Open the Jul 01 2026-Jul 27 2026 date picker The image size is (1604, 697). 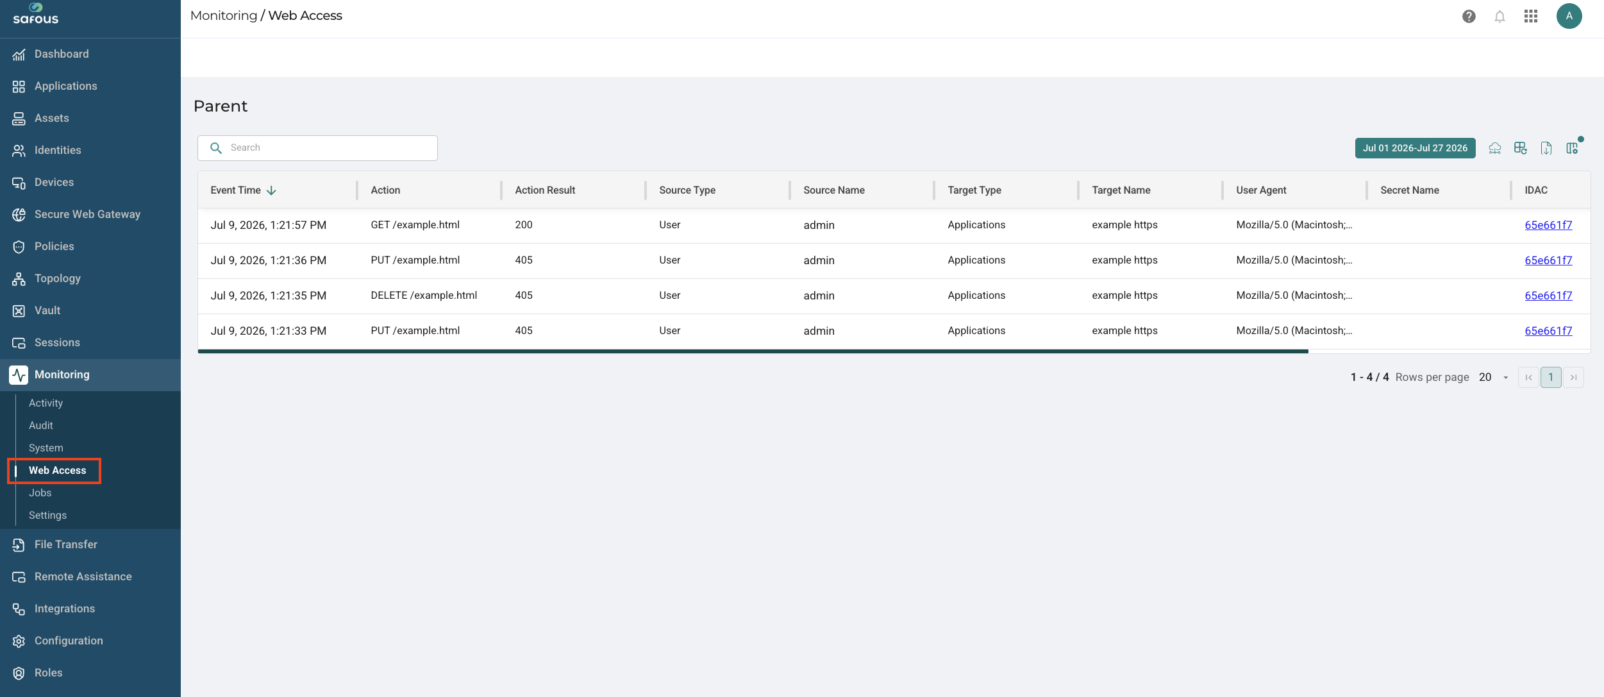pos(1415,148)
